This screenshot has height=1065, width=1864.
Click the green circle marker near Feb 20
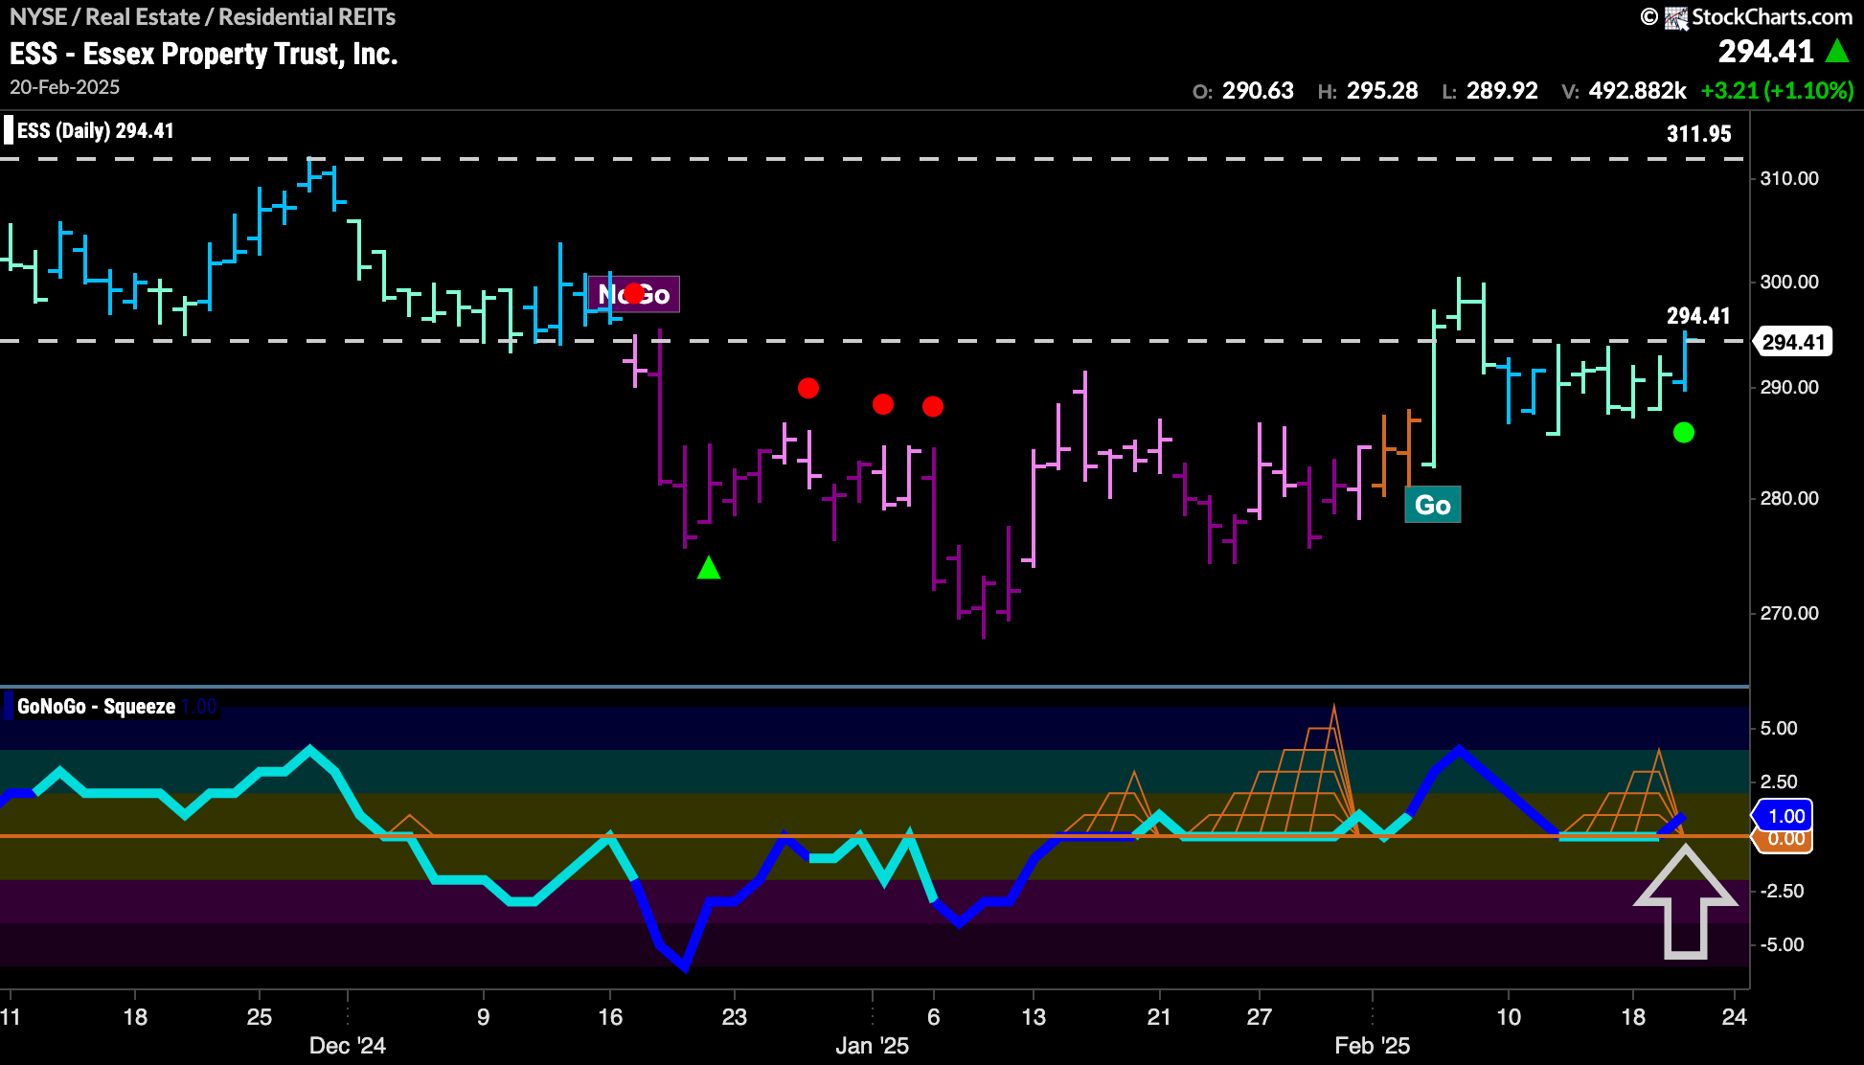point(1683,433)
